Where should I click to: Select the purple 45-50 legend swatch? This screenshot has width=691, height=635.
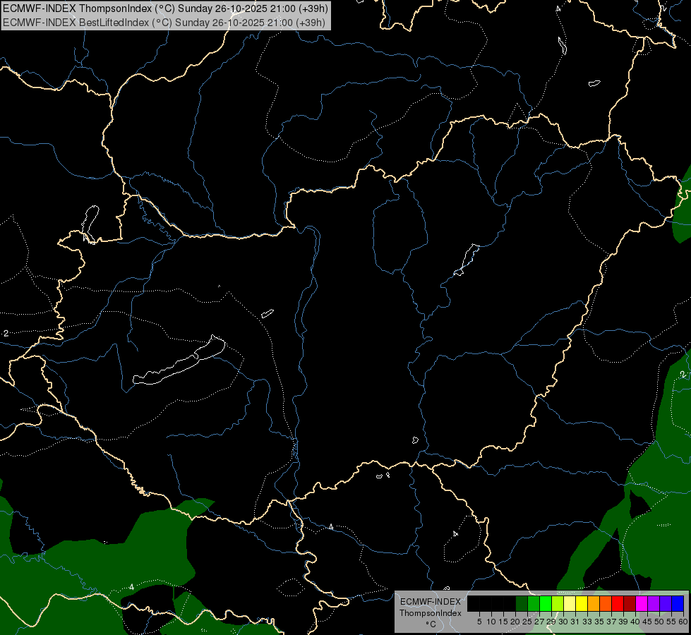pyautogui.click(x=654, y=603)
